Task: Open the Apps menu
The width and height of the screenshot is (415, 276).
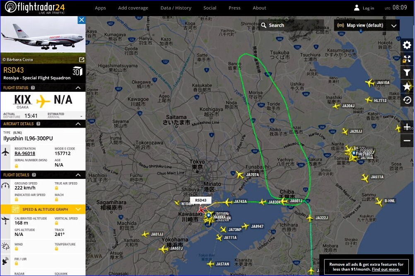Action: coord(100,8)
